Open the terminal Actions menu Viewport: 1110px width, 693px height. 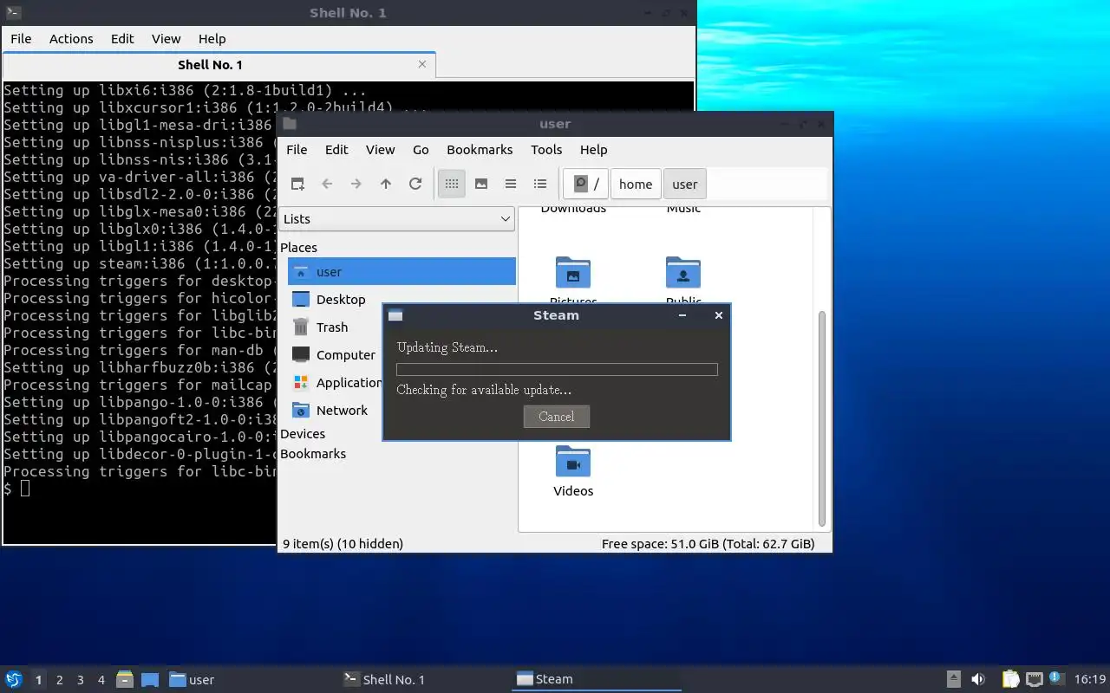tap(71, 39)
